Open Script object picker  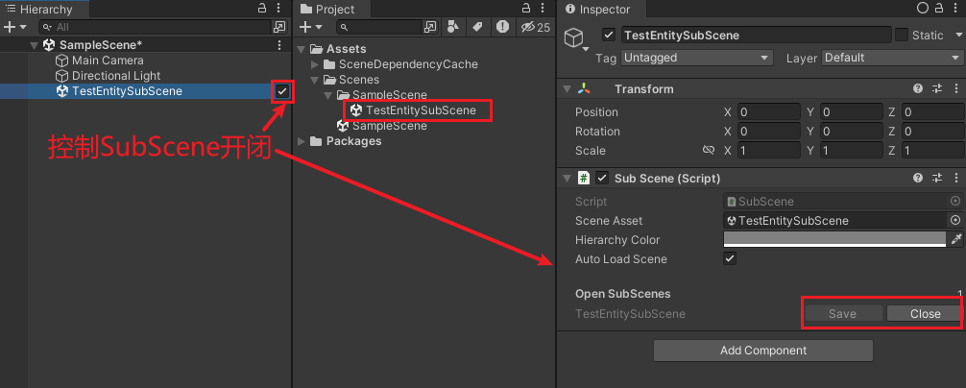pyautogui.click(x=954, y=202)
